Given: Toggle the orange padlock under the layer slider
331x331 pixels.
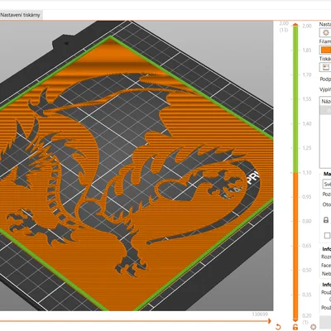Looking at the screenshot, I should coord(295,327).
